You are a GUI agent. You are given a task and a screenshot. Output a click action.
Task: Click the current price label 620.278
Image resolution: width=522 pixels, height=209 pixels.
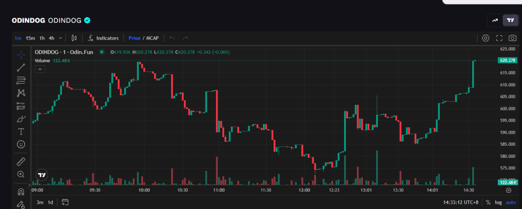pyautogui.click(x=507, y=60)
